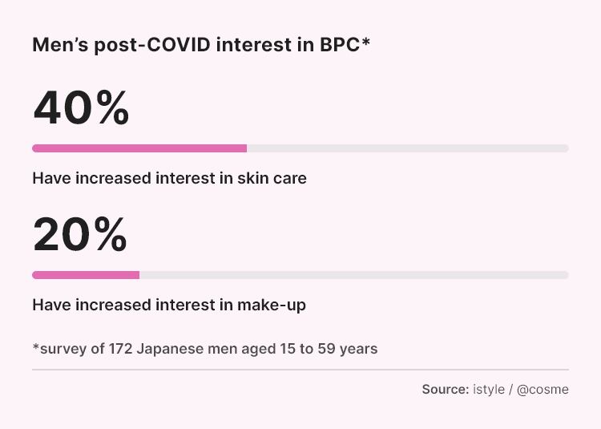Click "Have increased interest in make-up" label
This screenshot has height=429, width=601.
coord(168,305)
